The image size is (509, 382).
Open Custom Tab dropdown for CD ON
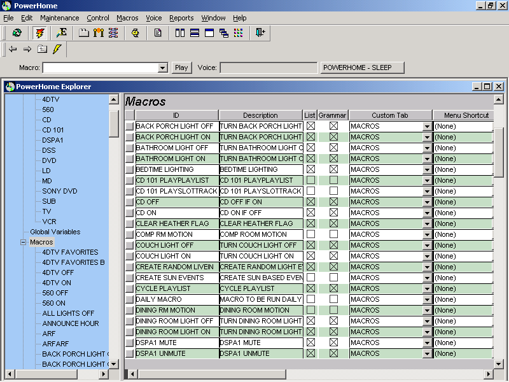pyautogui.click(x=427, y=213)
